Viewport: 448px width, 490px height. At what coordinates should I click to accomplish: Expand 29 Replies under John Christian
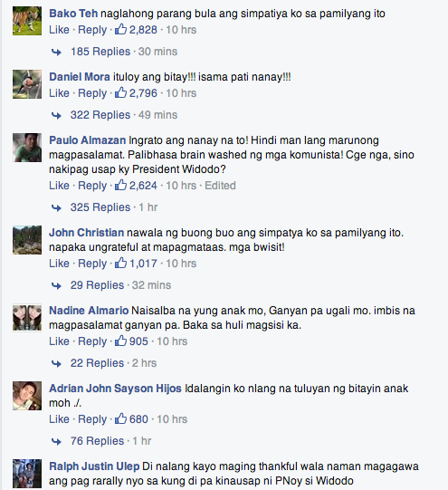point(97,285)
